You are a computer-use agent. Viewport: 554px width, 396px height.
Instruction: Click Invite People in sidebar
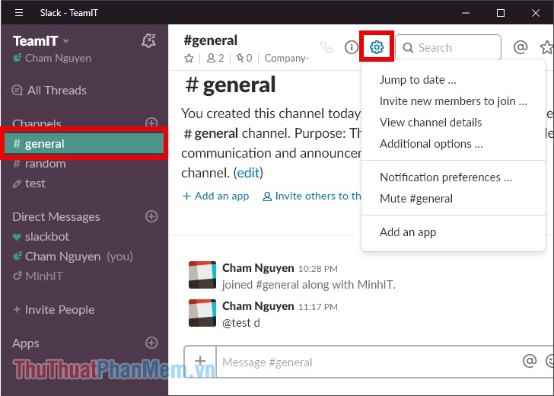(x=54, y=310)
